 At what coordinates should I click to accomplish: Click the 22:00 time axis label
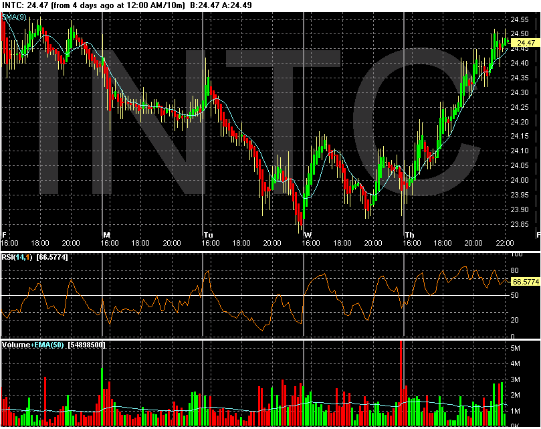click(x=505, y=243)
